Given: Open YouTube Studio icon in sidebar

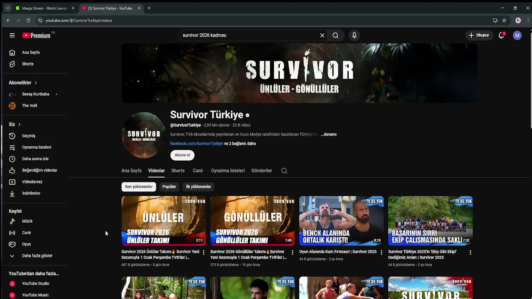Looking at the screenshot, I should [12, 284].
